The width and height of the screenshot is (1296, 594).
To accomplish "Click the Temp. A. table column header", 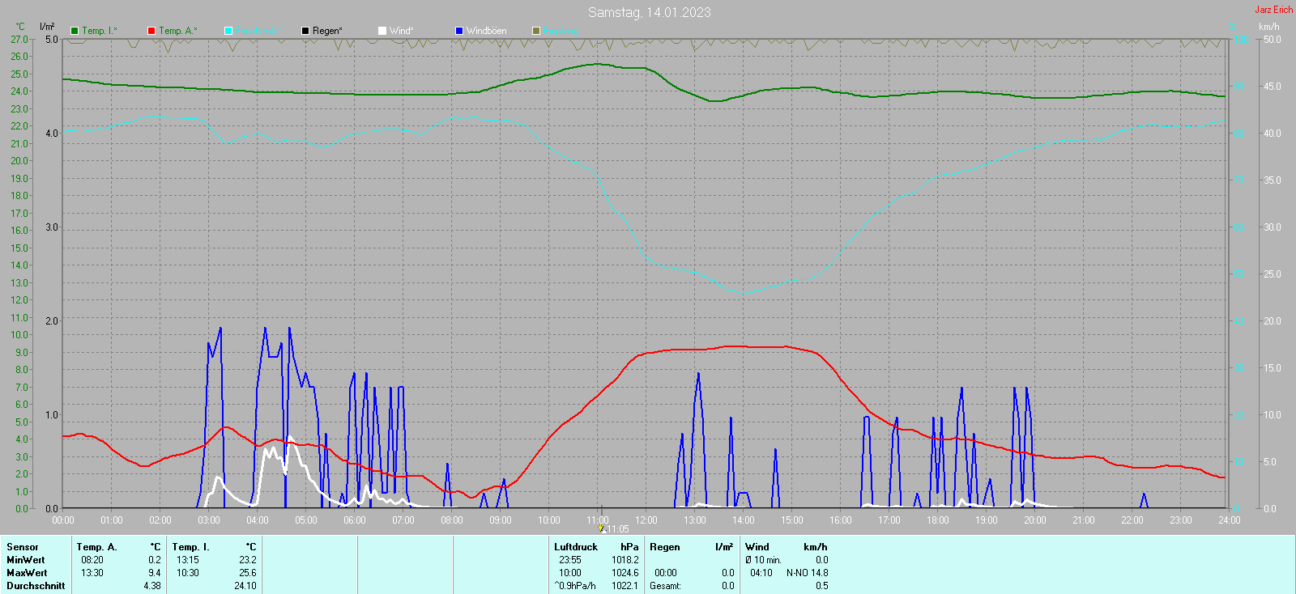I will coord(96,547).
